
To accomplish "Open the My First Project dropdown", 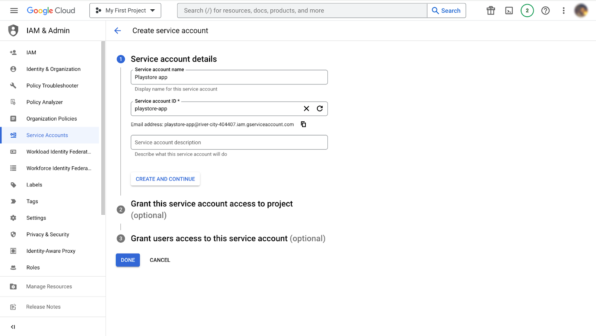I will 125,10.
